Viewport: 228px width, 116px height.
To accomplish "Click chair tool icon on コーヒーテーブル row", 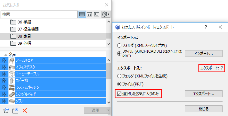I will coord(4,74).
